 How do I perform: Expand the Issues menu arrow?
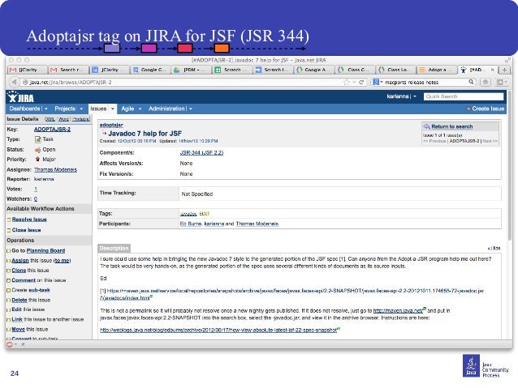coord(113,109)
